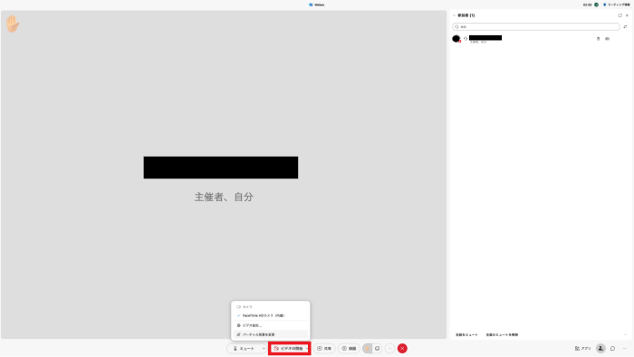Open the more options ellipsis in bottom toolbar
Image resolution: width=634 pixels, height=357 pixels.
tap(389, 348)
